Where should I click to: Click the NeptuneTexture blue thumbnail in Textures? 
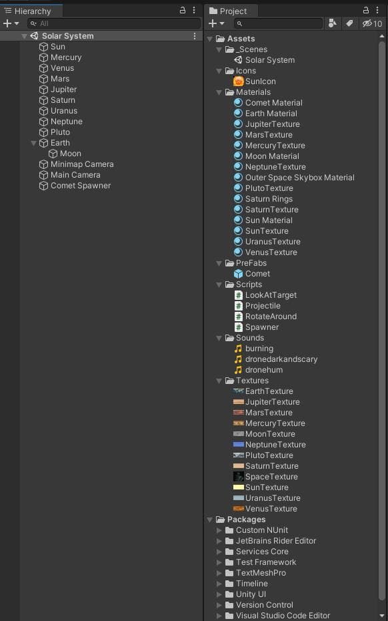point(239,444)
